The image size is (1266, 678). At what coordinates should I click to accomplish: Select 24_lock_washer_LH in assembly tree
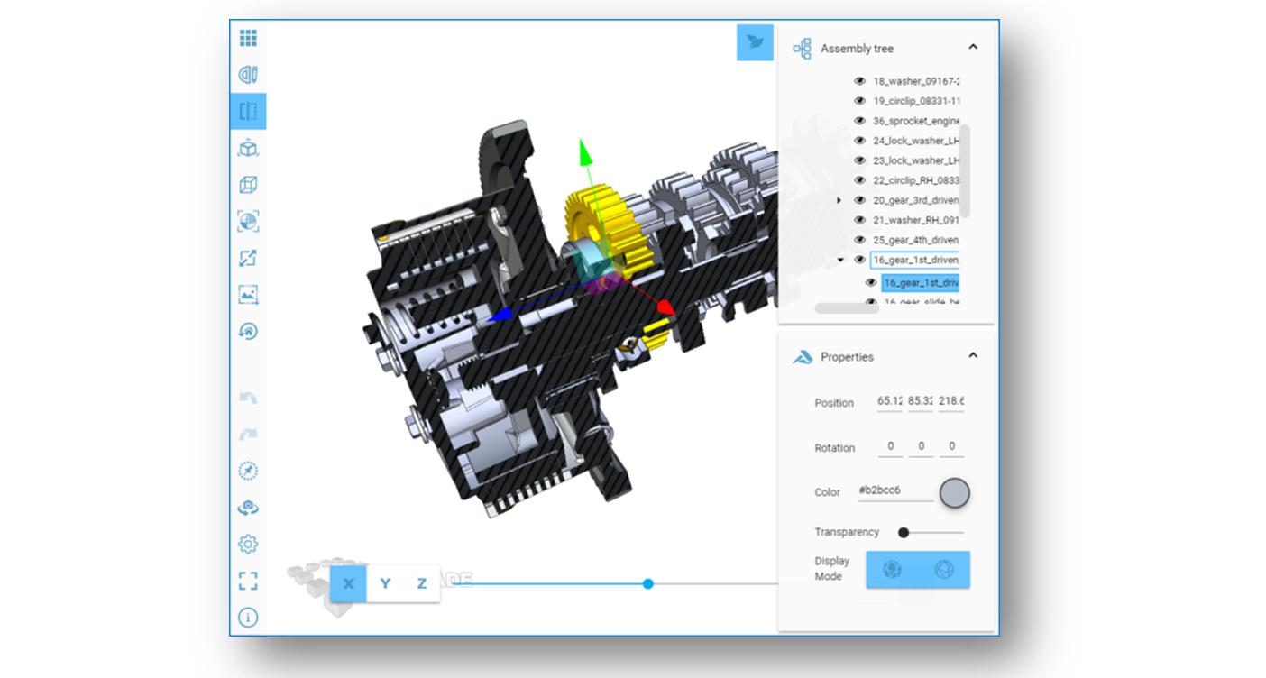(914, 141)
